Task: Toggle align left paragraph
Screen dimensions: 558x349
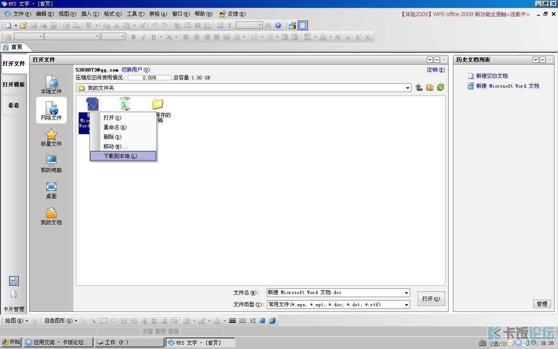Action: pos(186,37)
